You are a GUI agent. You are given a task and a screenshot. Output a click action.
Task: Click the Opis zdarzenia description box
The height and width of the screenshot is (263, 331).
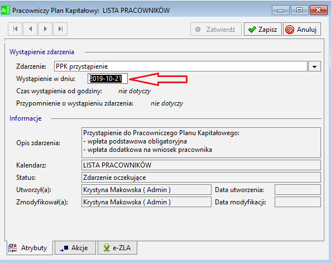201,142
